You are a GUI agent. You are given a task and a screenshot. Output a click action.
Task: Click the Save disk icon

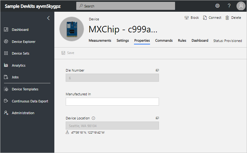coord(63,53)
